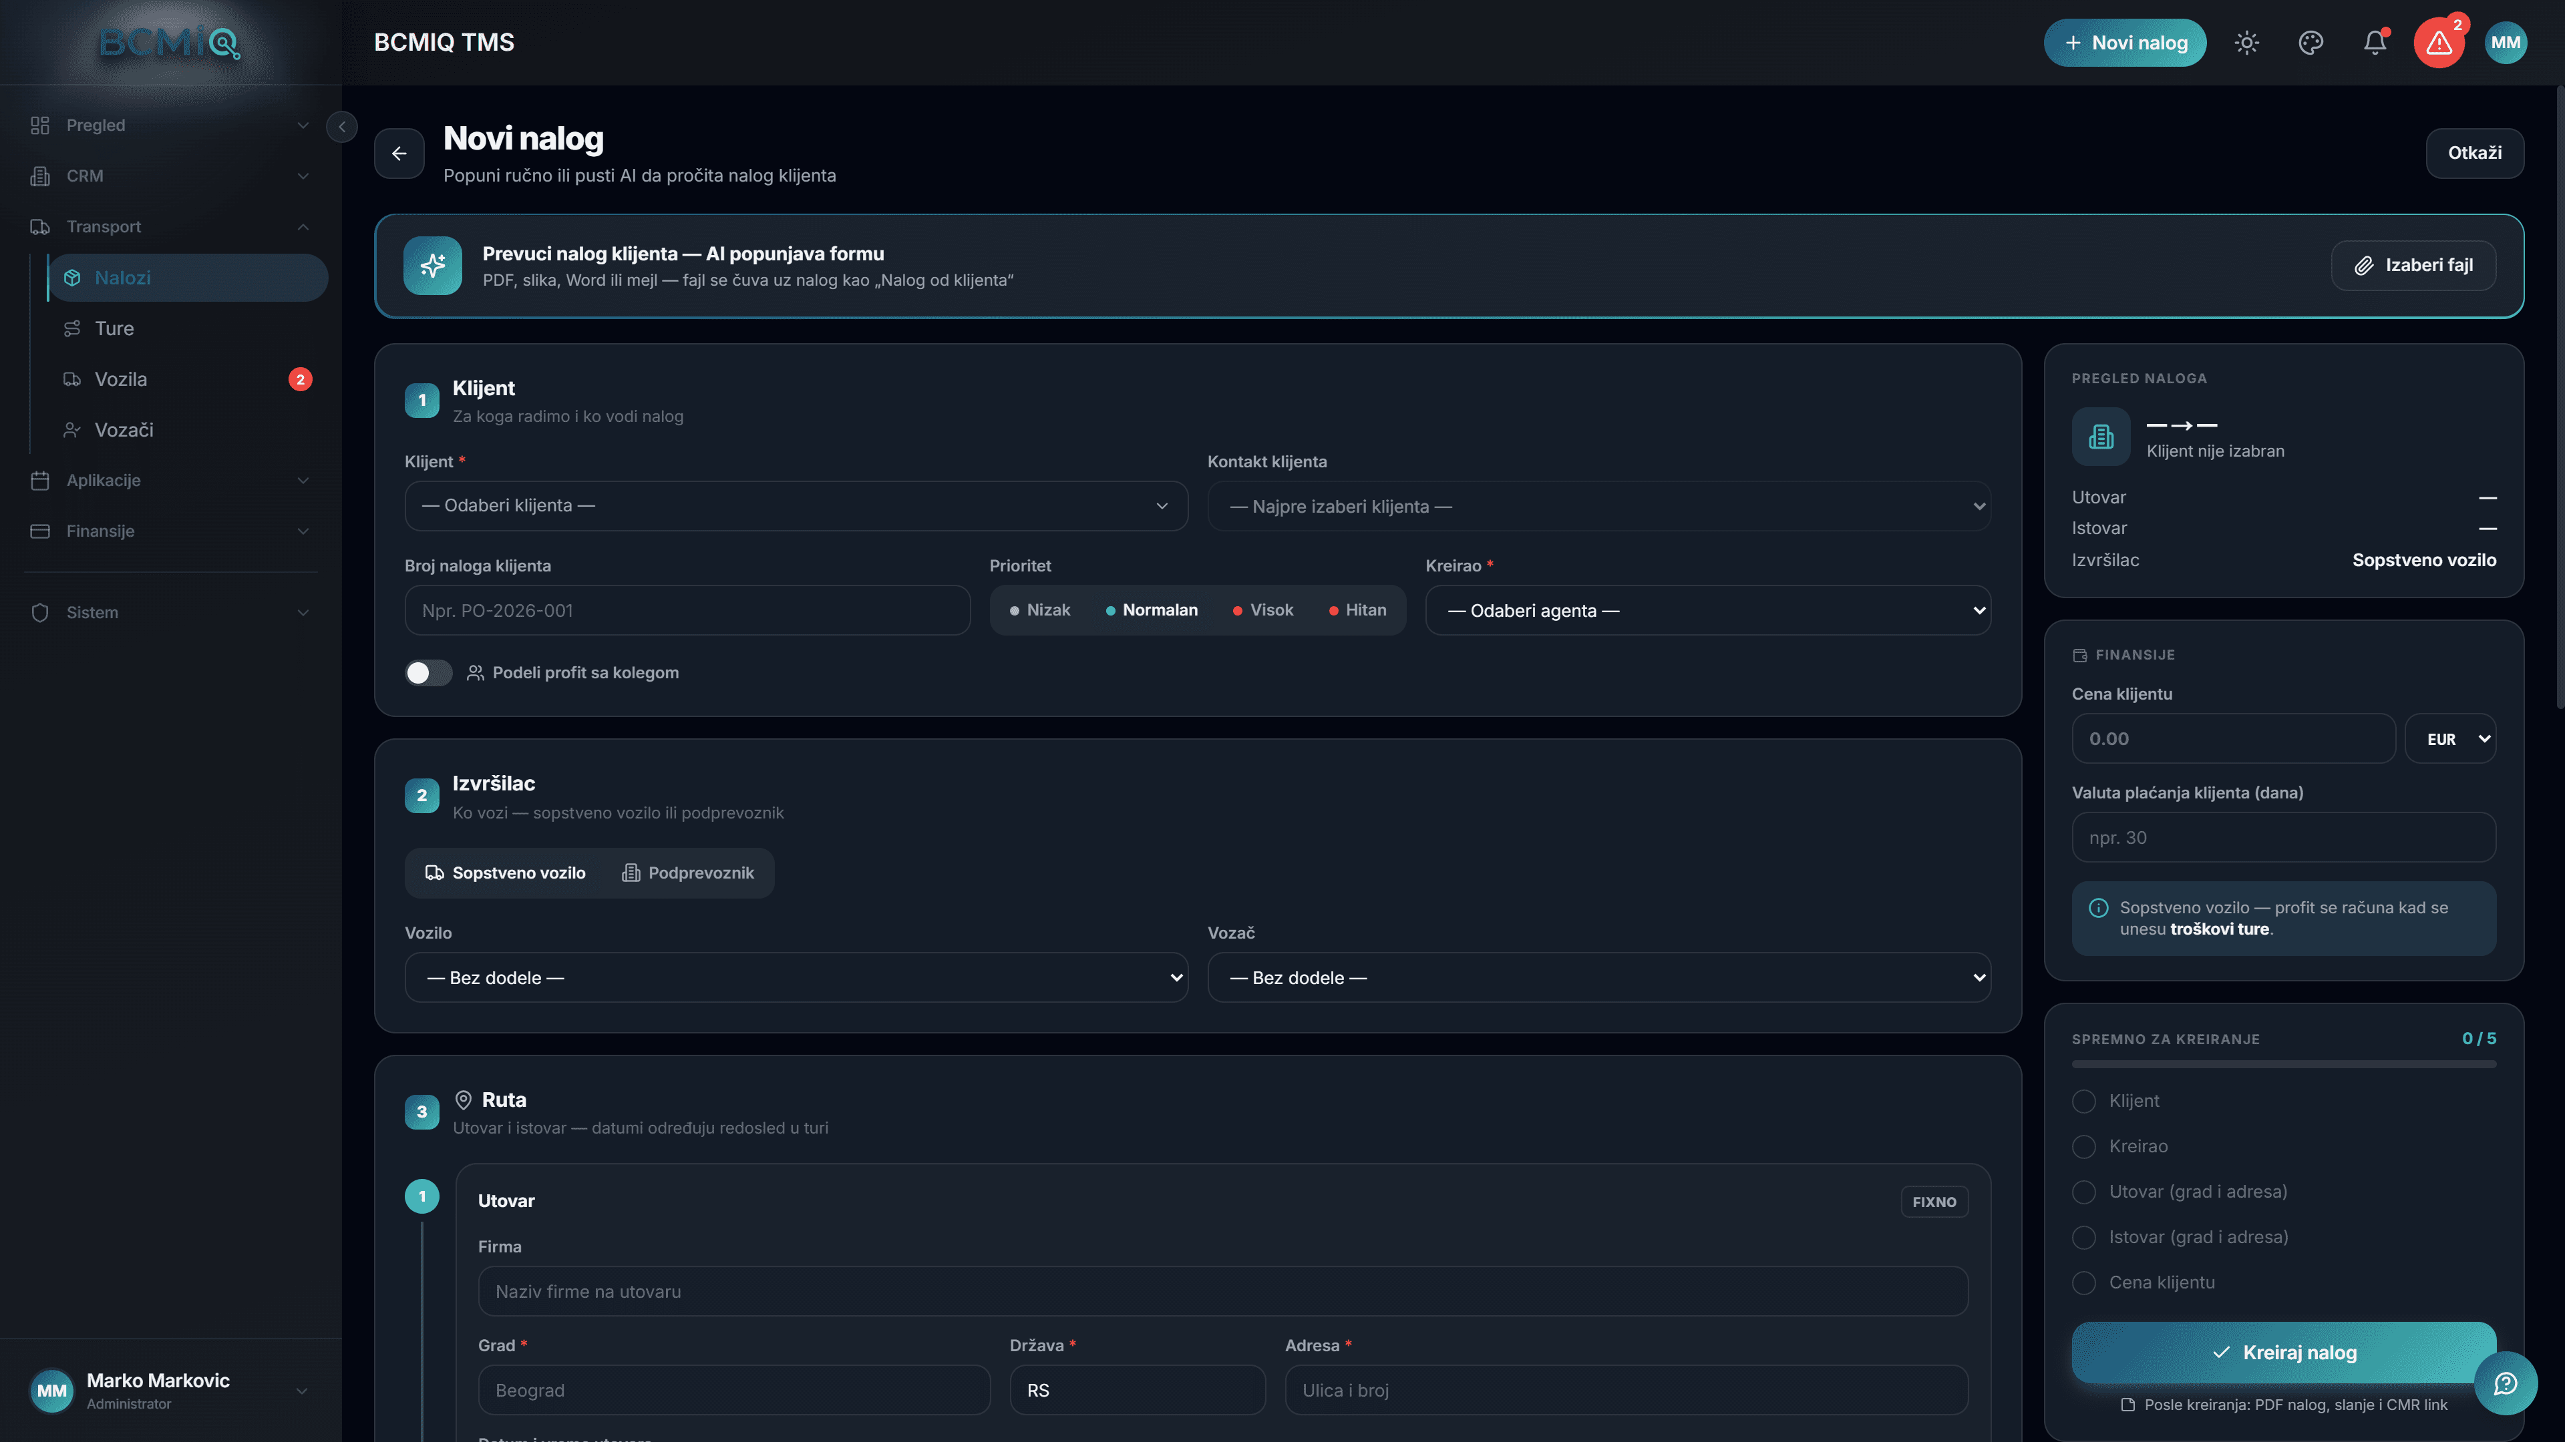Expand the Finansije sidebar section

point(169,531)
